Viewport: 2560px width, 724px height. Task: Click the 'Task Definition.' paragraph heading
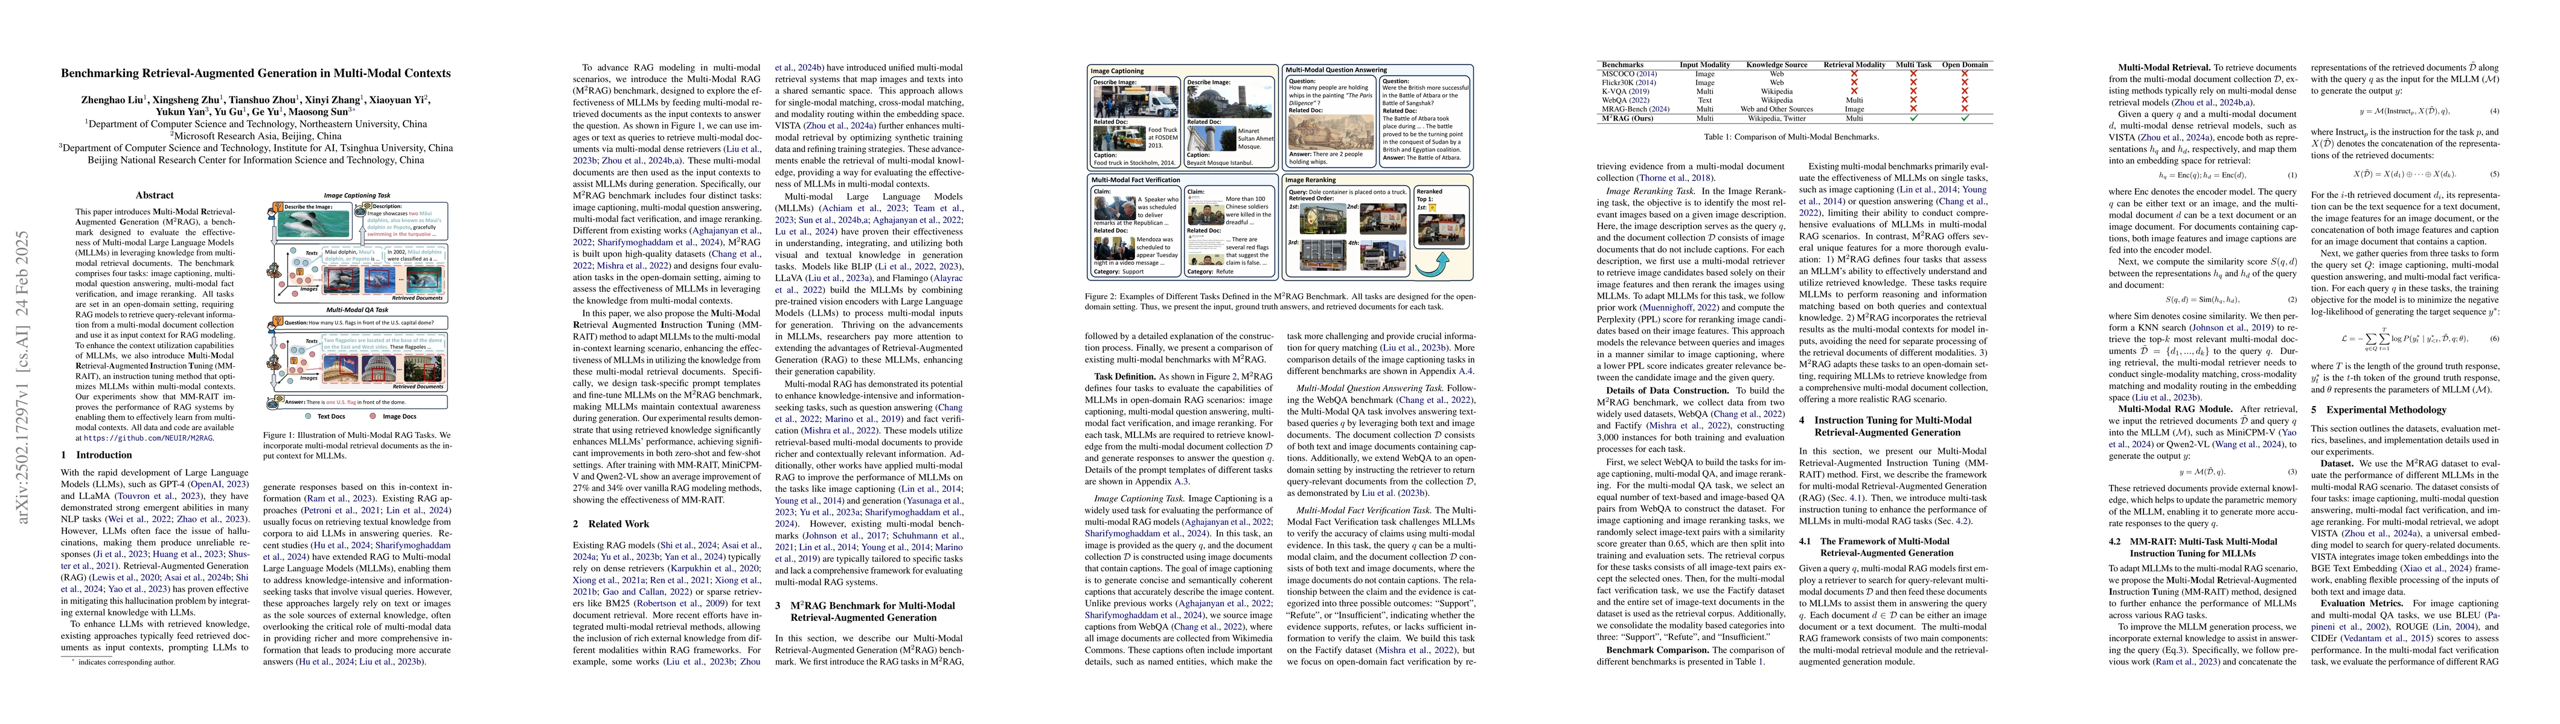[x=1125, y=376]
